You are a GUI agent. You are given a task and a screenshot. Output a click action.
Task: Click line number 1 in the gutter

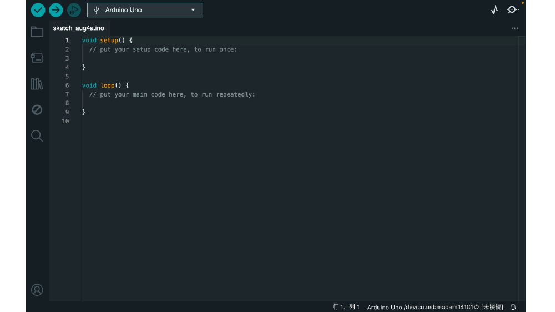coord(67,41)
